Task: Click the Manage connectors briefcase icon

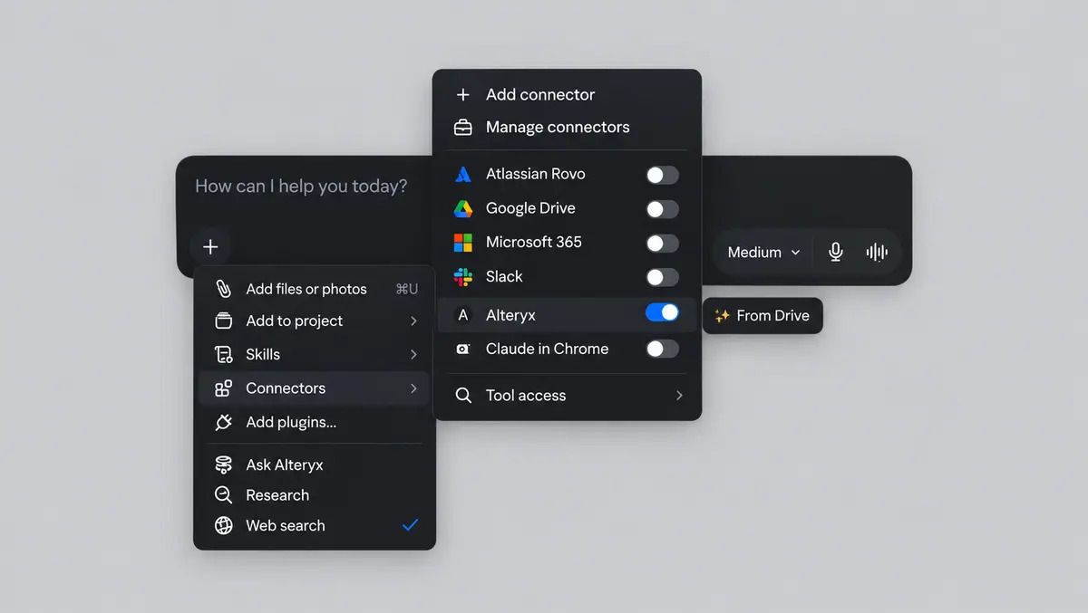Action: pos(462,128)
